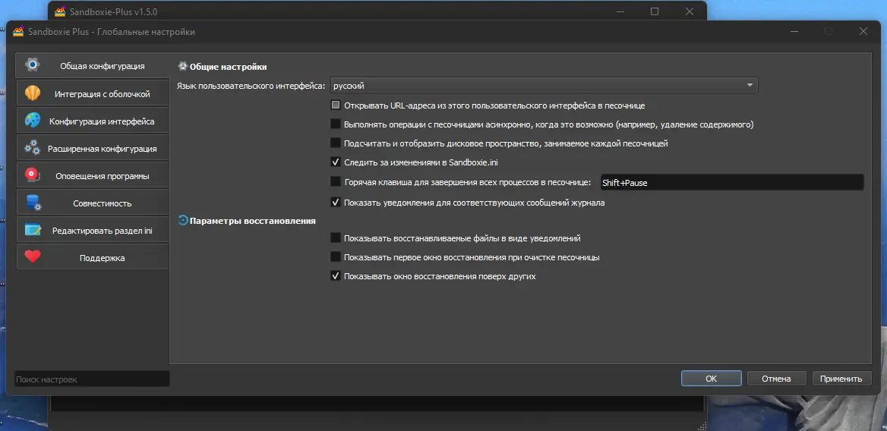This screenshot has width=887, height=431.
Task: Click the Поиск настроек search box
Action: (92, 379)
